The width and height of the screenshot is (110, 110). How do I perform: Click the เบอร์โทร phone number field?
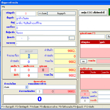click(46, 28)
